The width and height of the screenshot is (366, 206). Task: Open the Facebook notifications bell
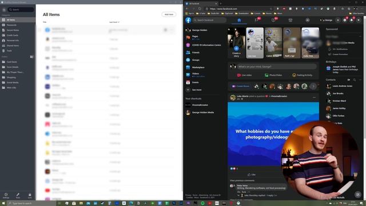click(352, 20)
